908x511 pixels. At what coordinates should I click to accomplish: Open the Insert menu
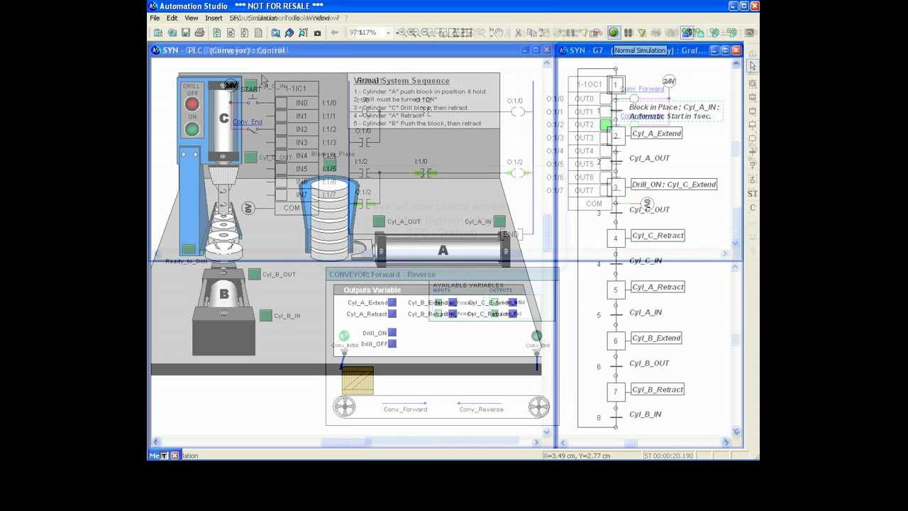pos(214,18)
